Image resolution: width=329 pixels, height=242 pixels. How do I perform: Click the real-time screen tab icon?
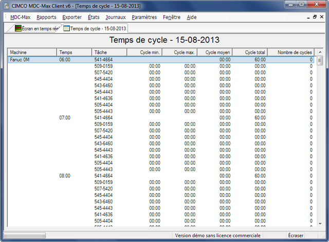tap(19, 28)
